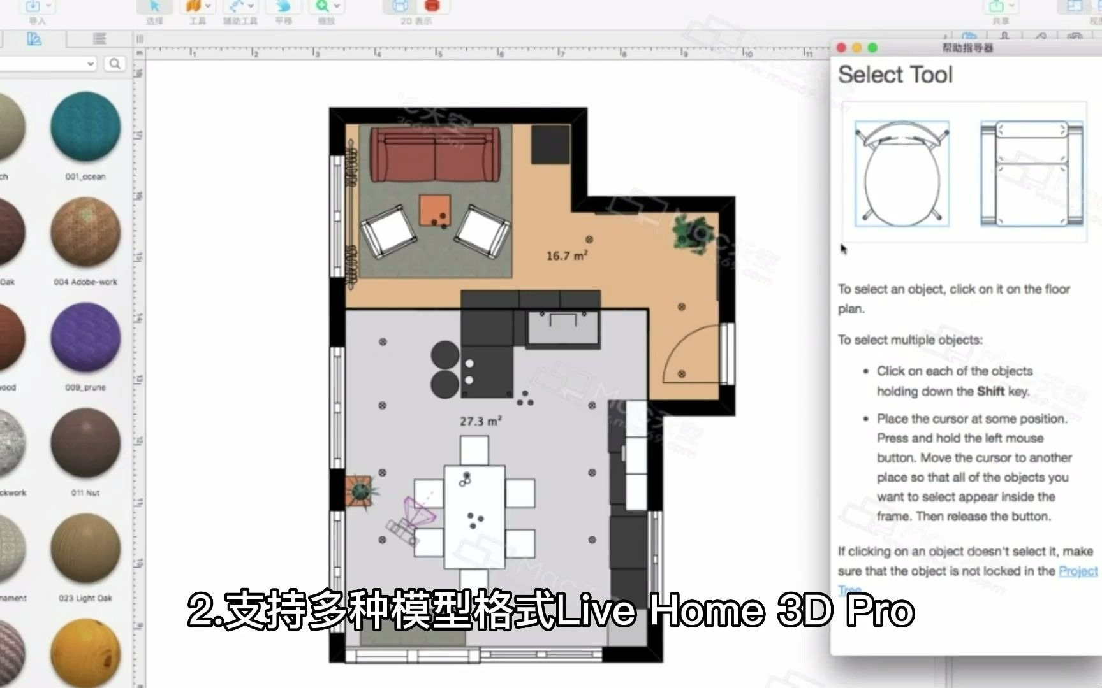Expand the Tools (工具) dropdown arrow
The width and height of the screenshot is (1102, 688).
[x=208, y=6]
